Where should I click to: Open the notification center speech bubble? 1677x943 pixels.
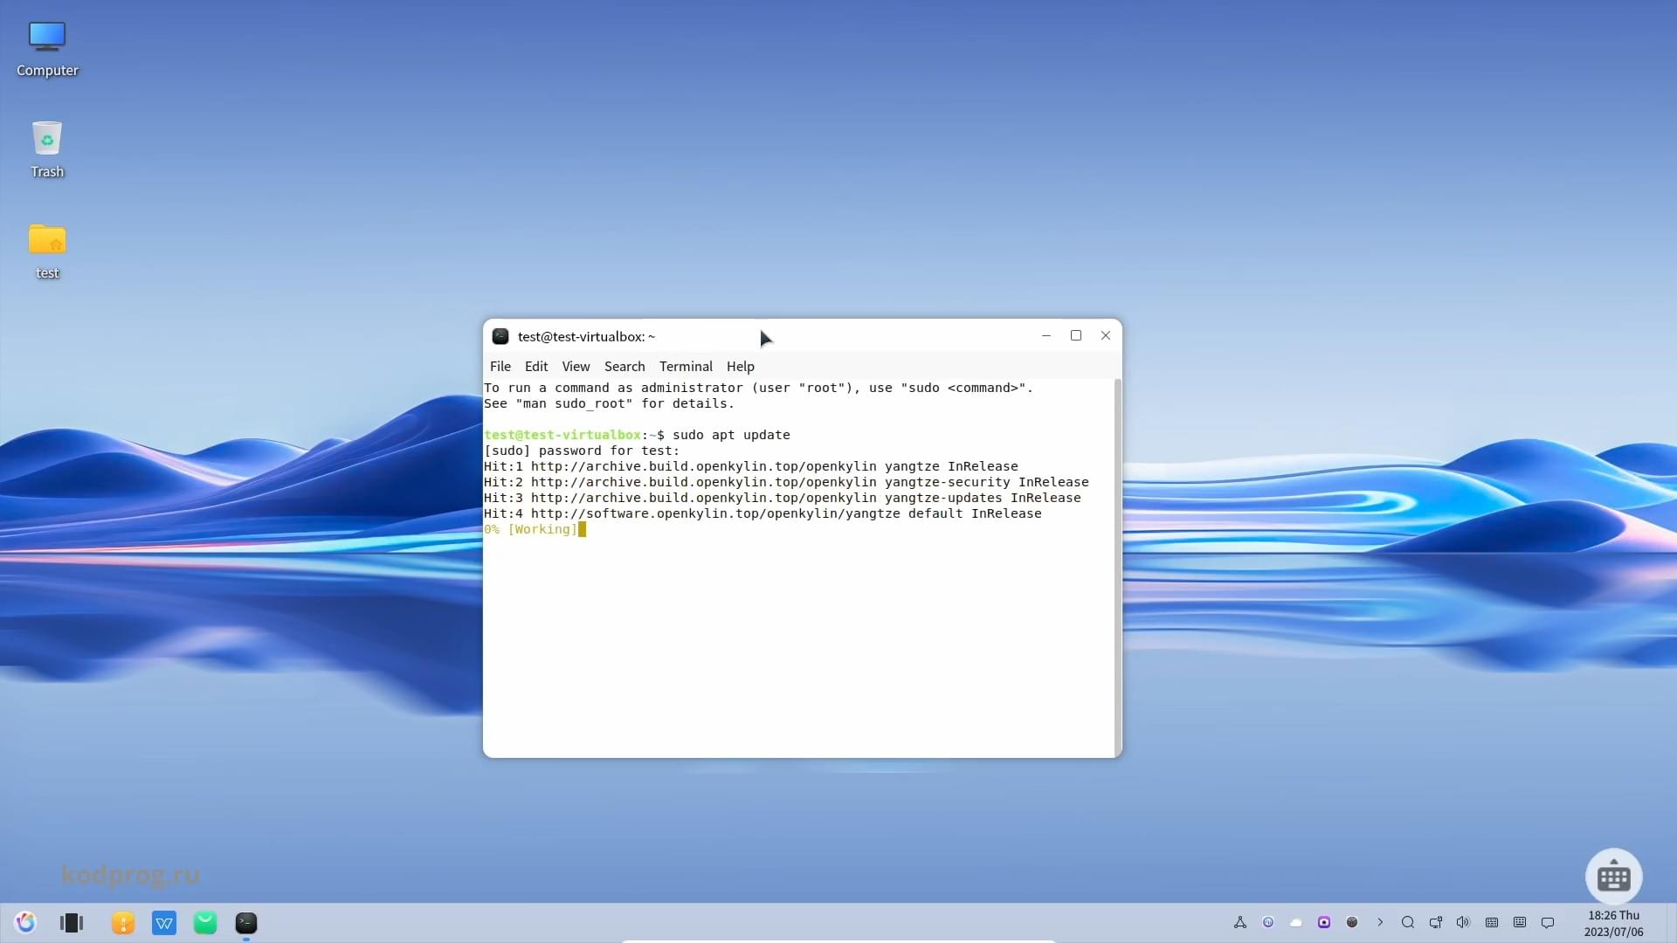(1548, 922)
